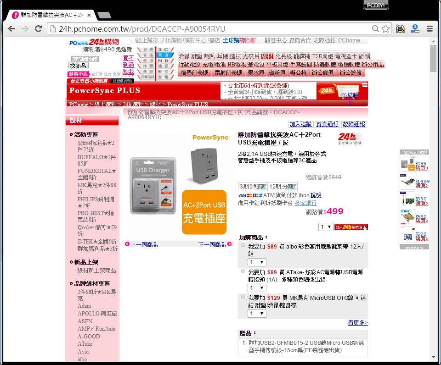Open the $890 browsing history thumbnail

pos(407,199)
